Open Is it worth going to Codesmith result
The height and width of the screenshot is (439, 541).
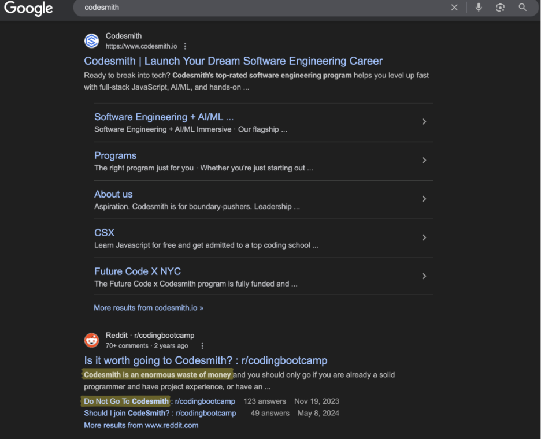206,360
